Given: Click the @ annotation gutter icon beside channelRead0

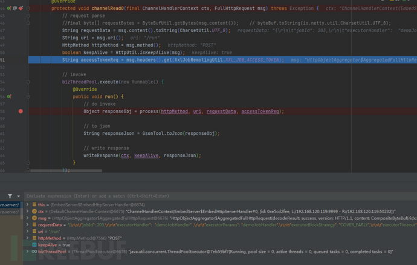Looking at the screenshot, I should (15, 8).
